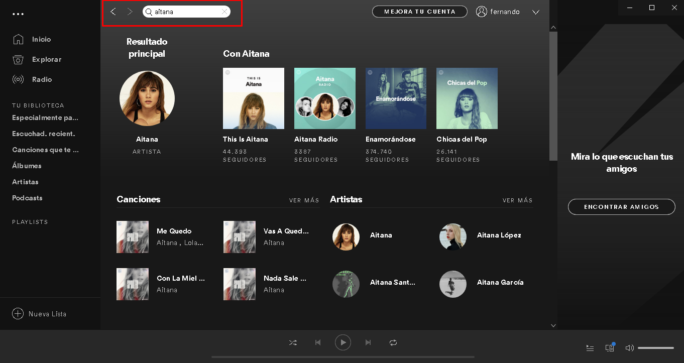Open Artistas in library
Viewport: 684px width, 363px height.
[25, 182]
